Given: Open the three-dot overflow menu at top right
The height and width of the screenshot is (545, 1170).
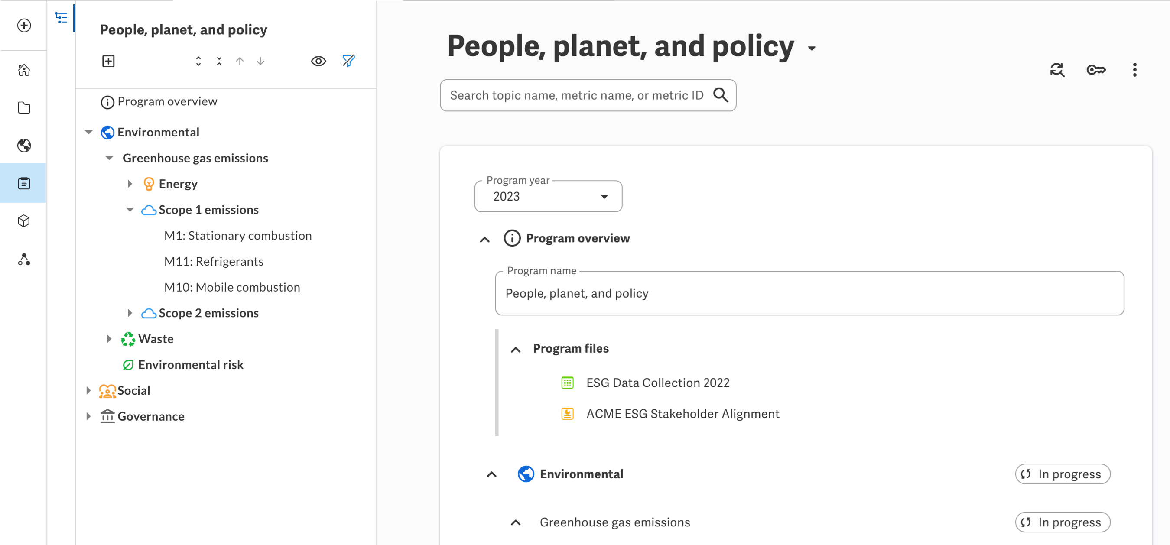Looking at the screenshot, I should 1134,70.
